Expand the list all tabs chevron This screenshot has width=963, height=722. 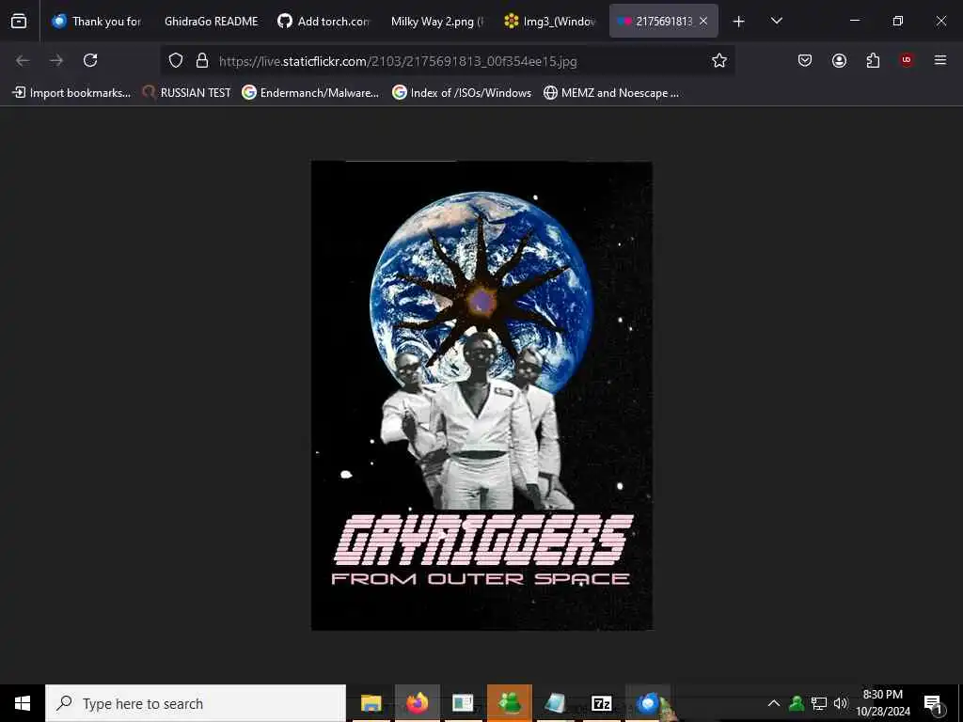click(x=776, y=21)
